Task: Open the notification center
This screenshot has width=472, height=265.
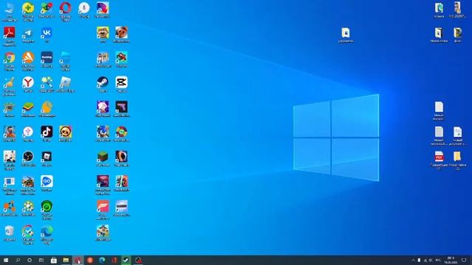Action: (x=464, y=260)
